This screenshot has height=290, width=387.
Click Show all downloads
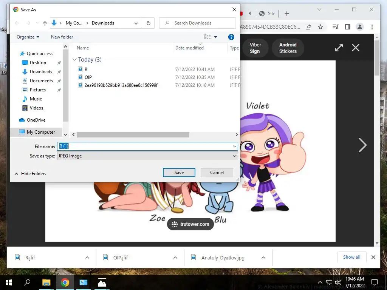(352, 257)
